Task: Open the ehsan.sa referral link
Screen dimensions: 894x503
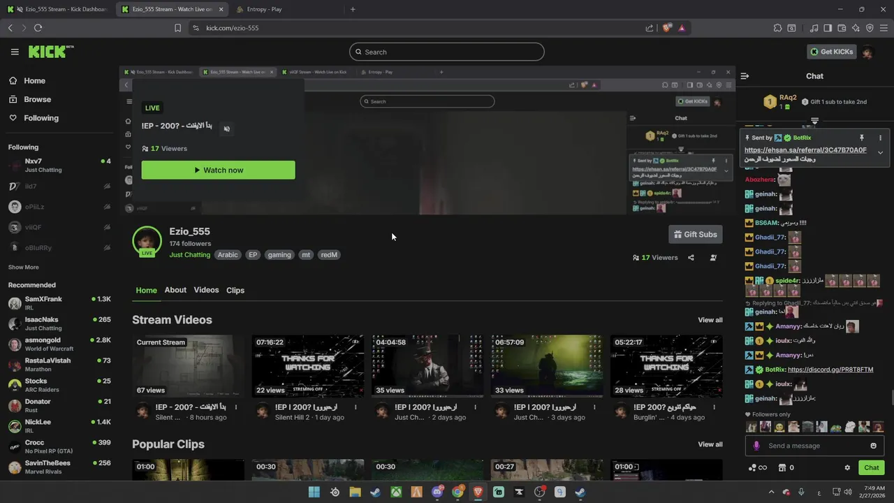Action: pos(805,150)
